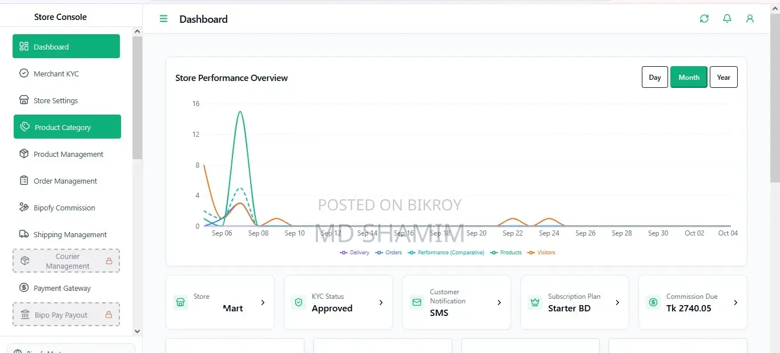
Task: Click the Subscription Plan crown icon
Action: (535, 302)
